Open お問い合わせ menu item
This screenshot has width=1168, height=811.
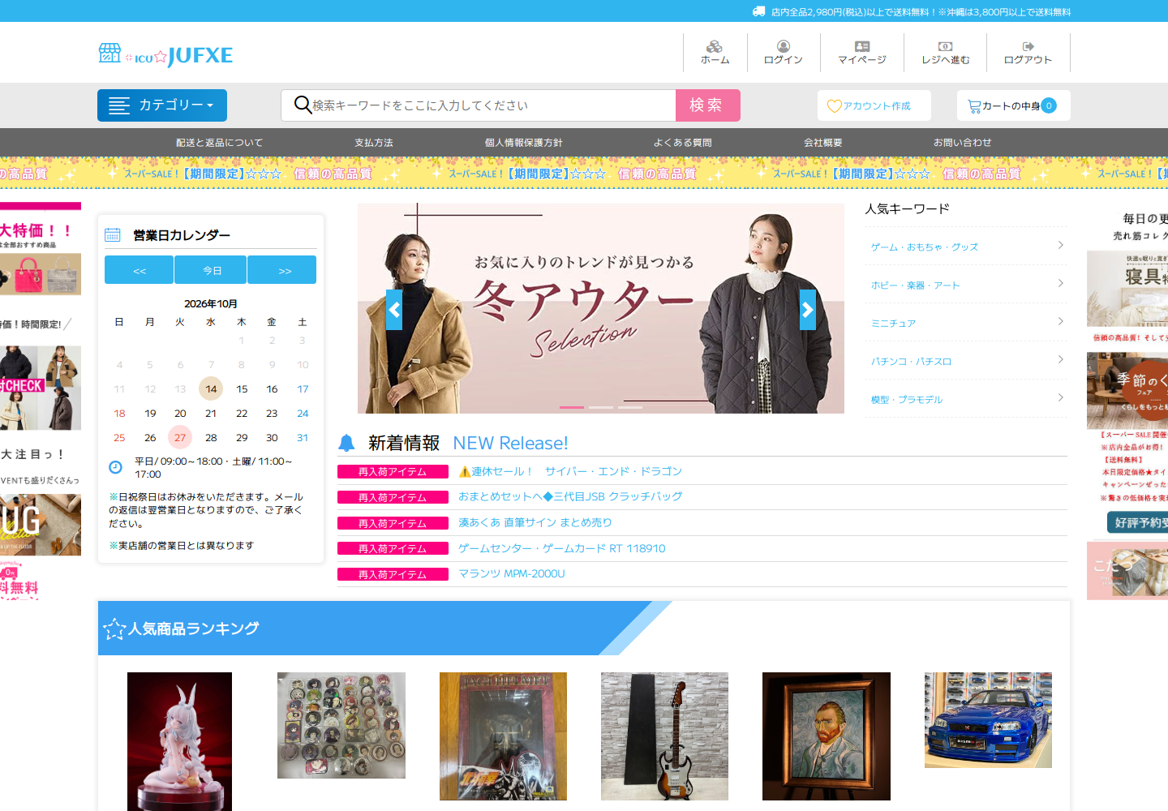pyautogui.click(x=963, y=143)
